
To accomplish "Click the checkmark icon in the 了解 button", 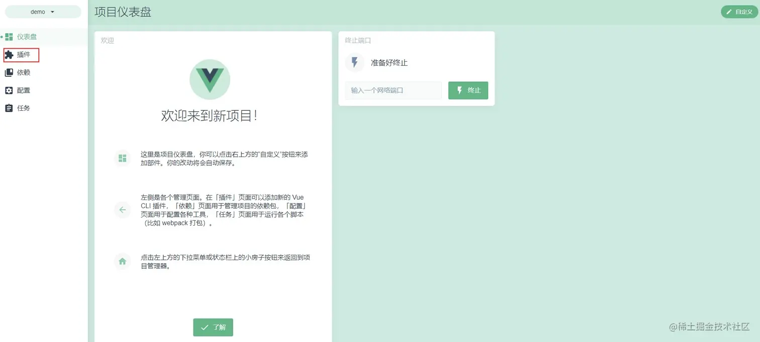I will (x=205, y=327).
